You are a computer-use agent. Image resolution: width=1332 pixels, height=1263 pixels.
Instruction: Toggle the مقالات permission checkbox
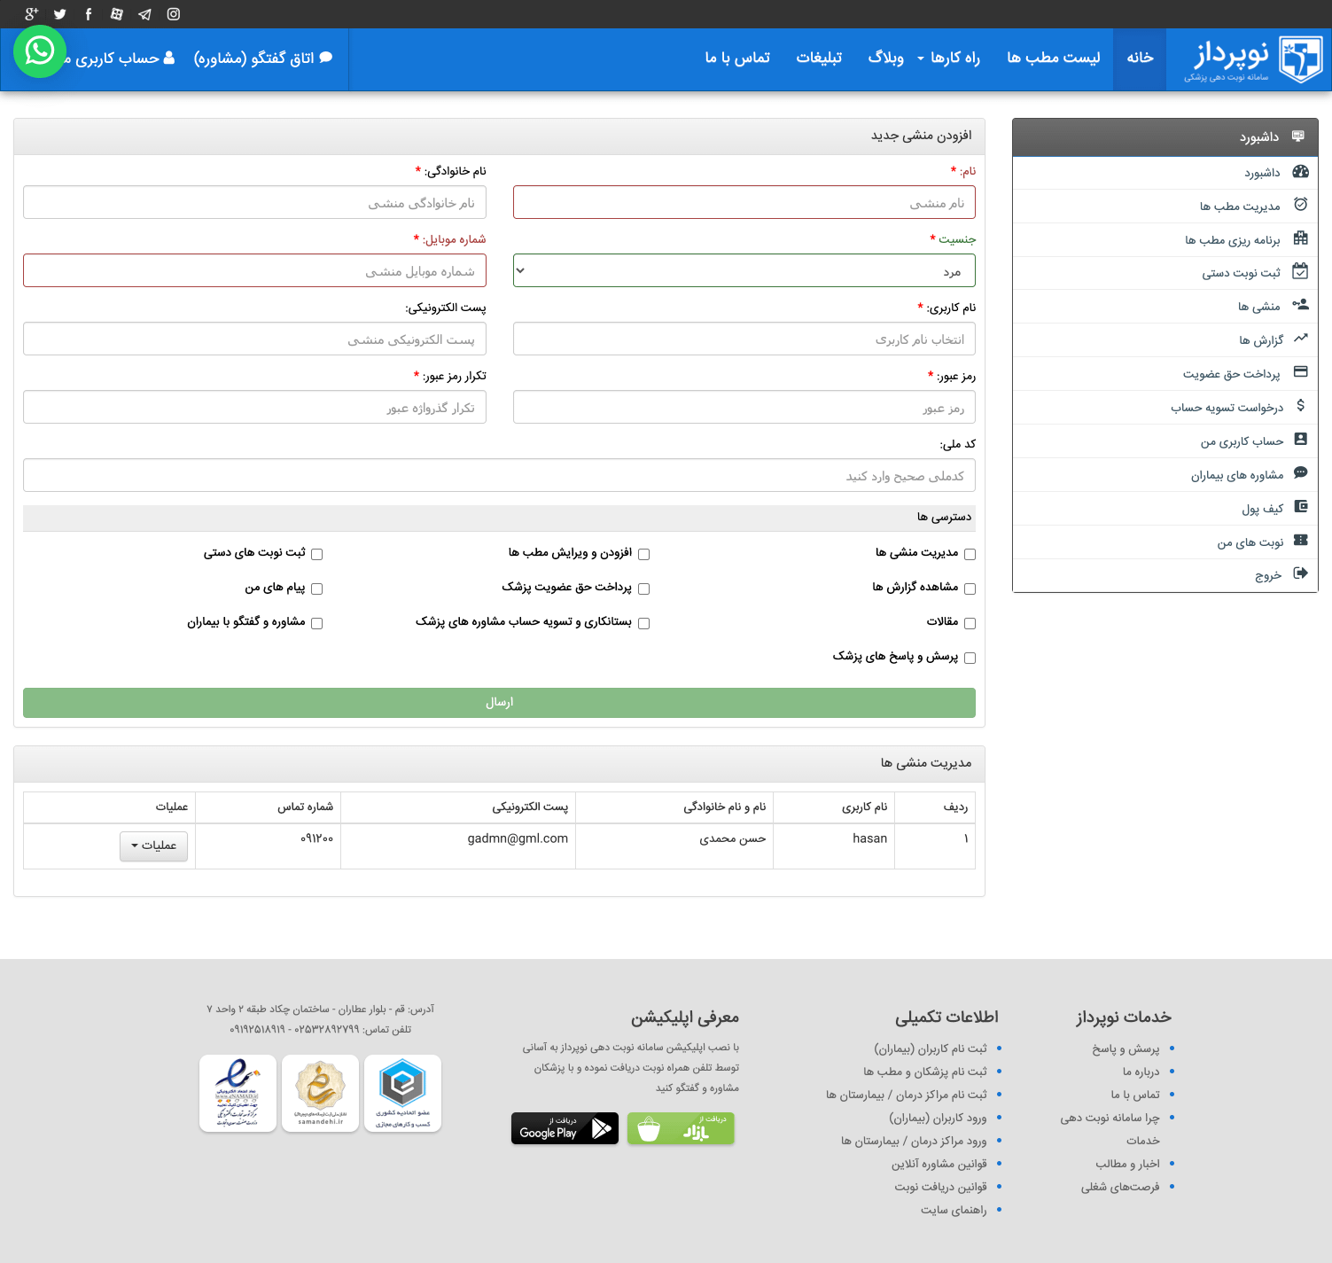[x=970, y=623]
